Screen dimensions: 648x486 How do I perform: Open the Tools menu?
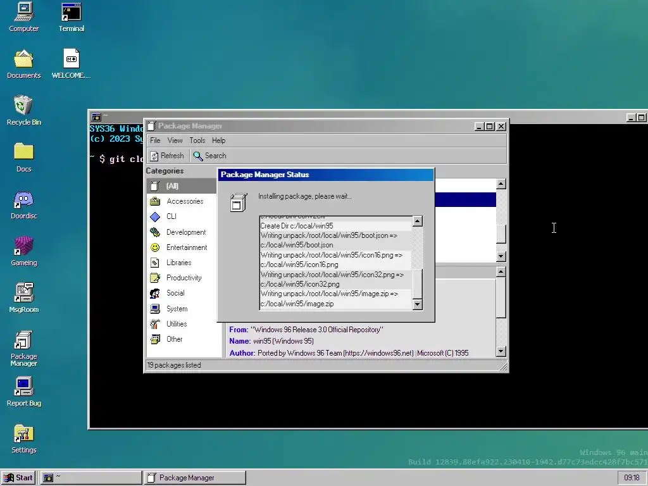(x=197, y=140)
